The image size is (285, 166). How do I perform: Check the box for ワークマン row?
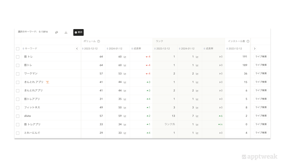click(17, 74)
